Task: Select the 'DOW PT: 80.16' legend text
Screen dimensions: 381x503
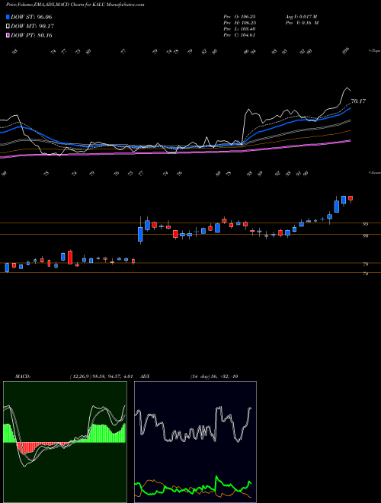Action: point(31,35)
